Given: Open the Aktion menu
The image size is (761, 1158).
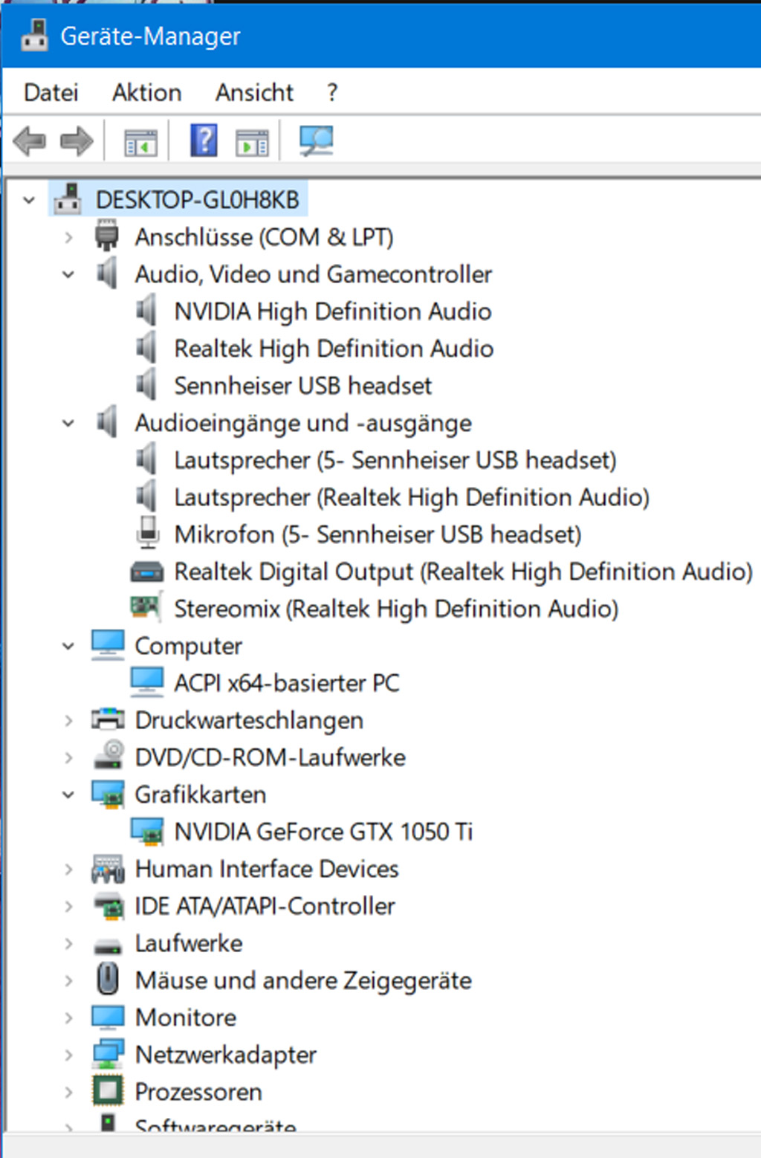Looking at the screenshot, I should [146, 92].
